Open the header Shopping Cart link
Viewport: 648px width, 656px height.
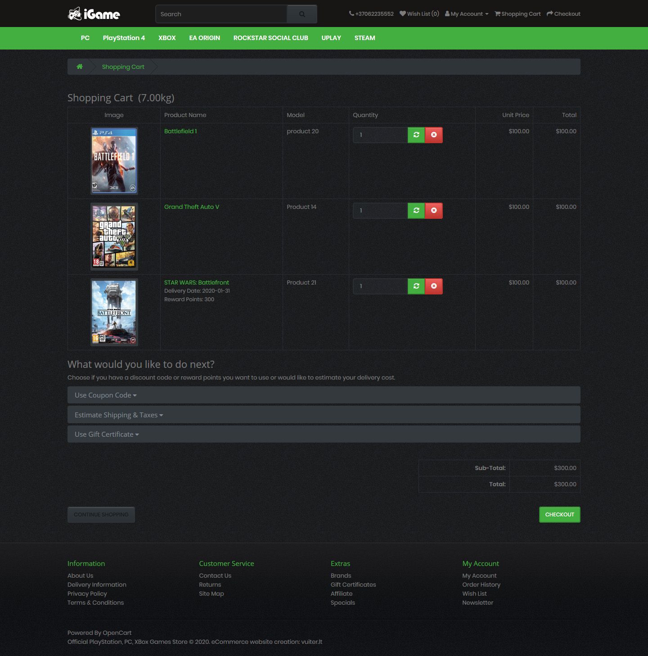[517, 14]
